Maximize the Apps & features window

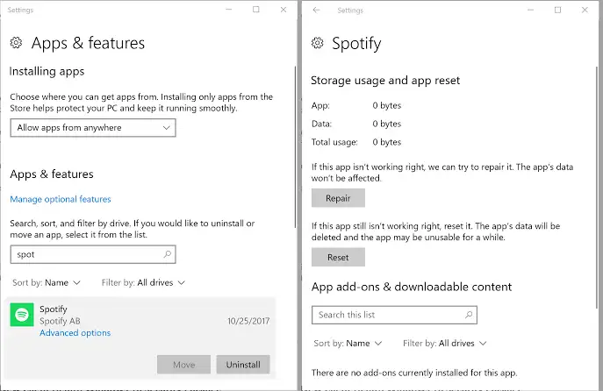pyautogui.click(x=256, y=10)
